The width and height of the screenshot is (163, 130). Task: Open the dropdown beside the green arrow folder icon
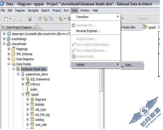(65, 18)
